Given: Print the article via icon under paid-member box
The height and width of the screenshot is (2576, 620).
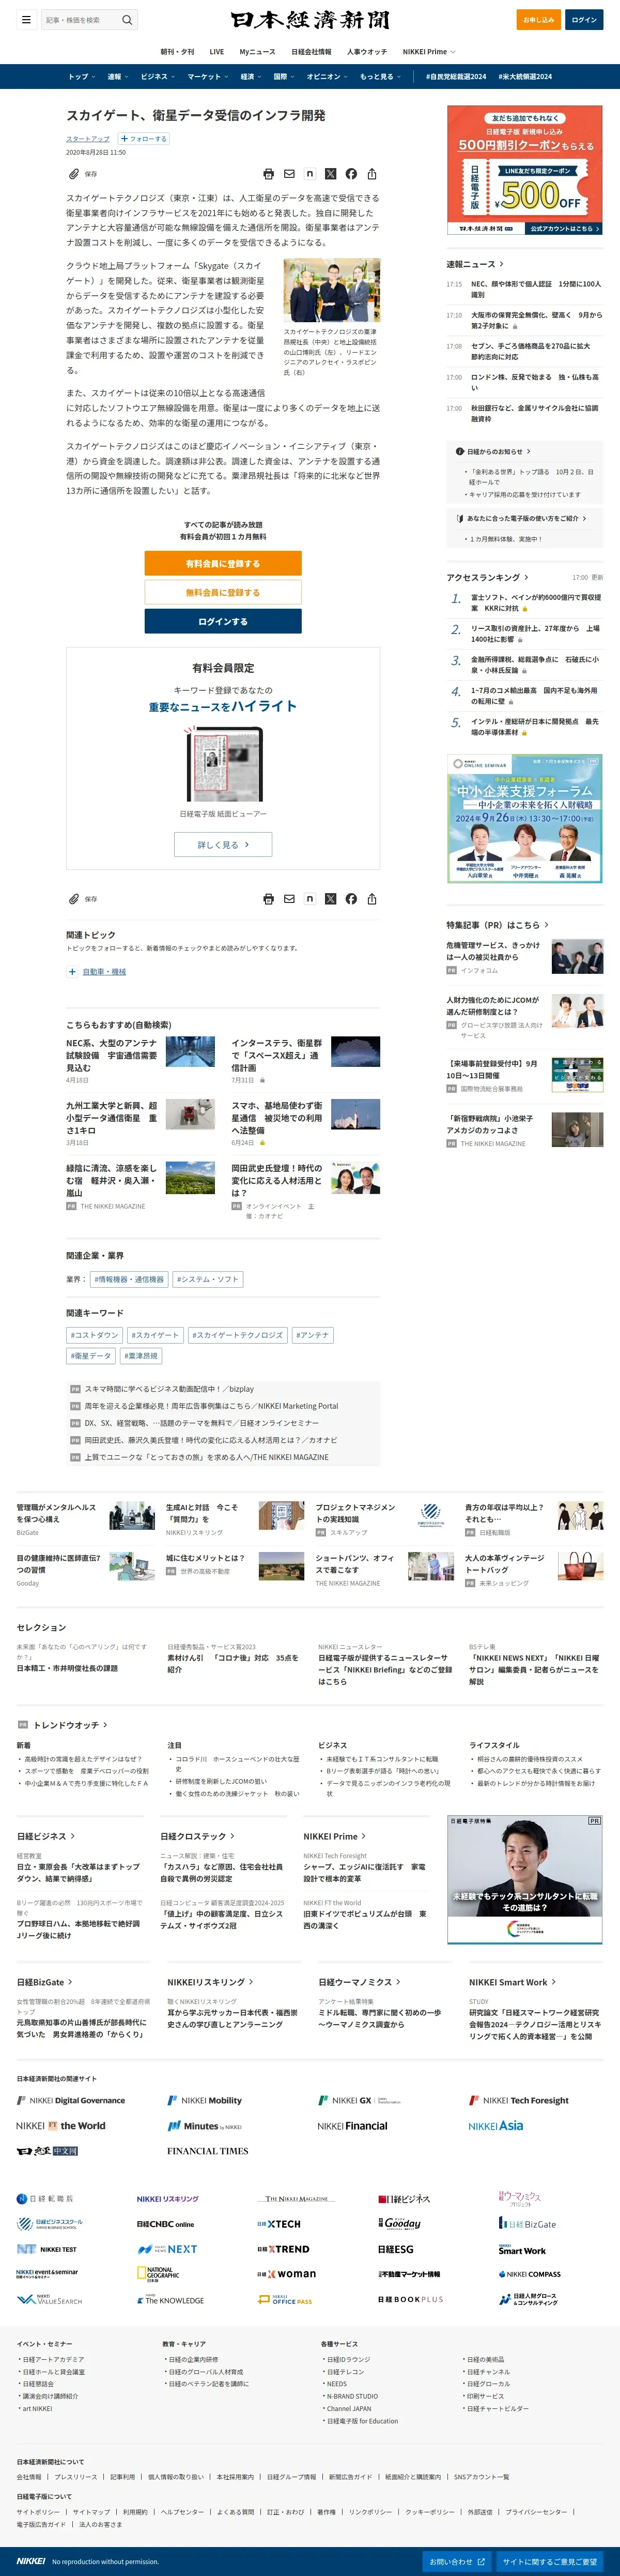Looking at the screenshot, I should click(x=269, y=899).
